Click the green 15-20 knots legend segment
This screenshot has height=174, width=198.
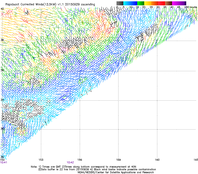[141, 3]
